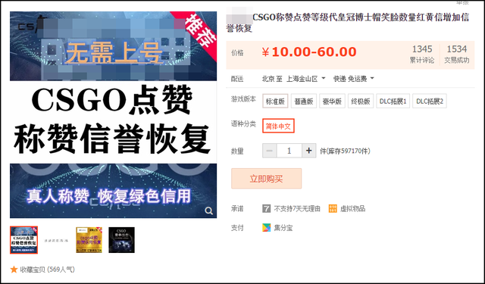Click the 不支持7天无理由 text

(x=297, y=208)
